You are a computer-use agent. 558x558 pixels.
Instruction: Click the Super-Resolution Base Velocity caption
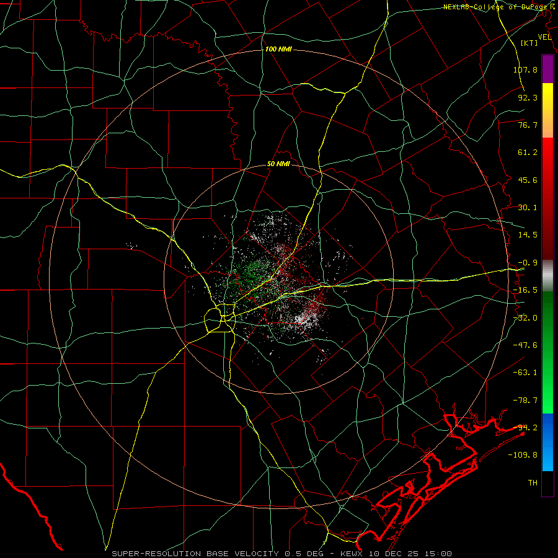tap(282, 554)
